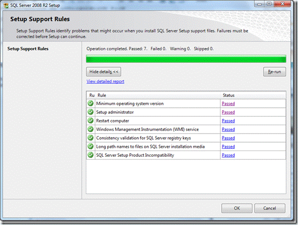The width and height of the screenshot is (298, 225).
Task: Select 'Setup administrator' rule text
Action: pyautogui.click(x=115, y=112)
